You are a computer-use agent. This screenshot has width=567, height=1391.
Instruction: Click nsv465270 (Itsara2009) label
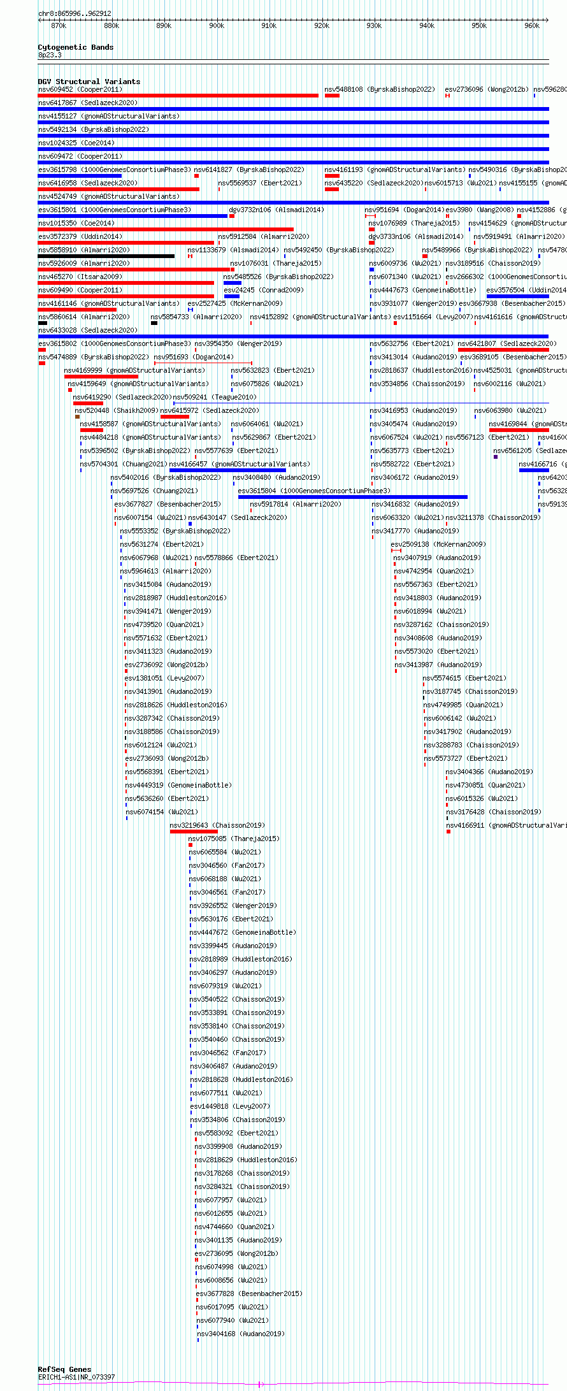(80, 277)
